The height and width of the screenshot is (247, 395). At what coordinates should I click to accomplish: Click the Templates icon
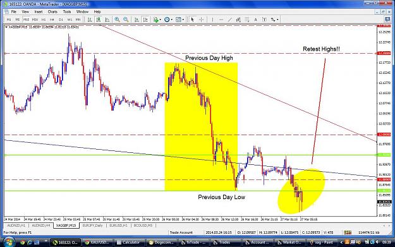click(178, 20)
